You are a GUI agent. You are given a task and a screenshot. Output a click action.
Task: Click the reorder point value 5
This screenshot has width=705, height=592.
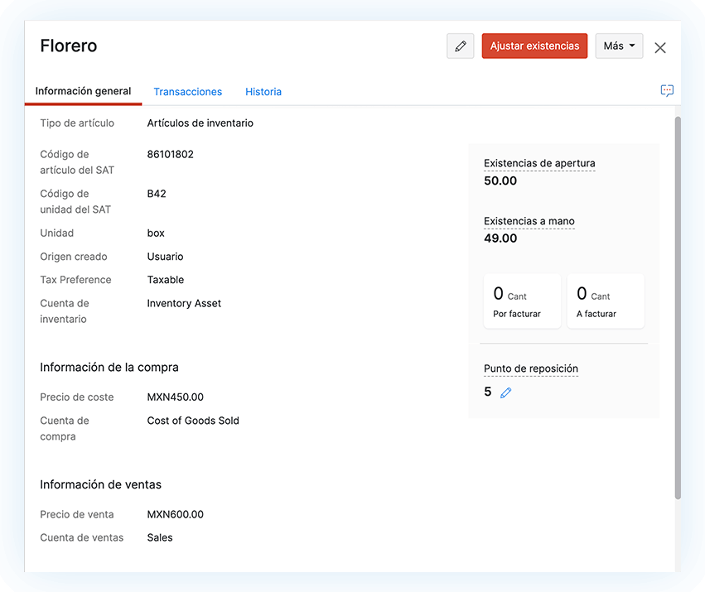pos(487,392)
